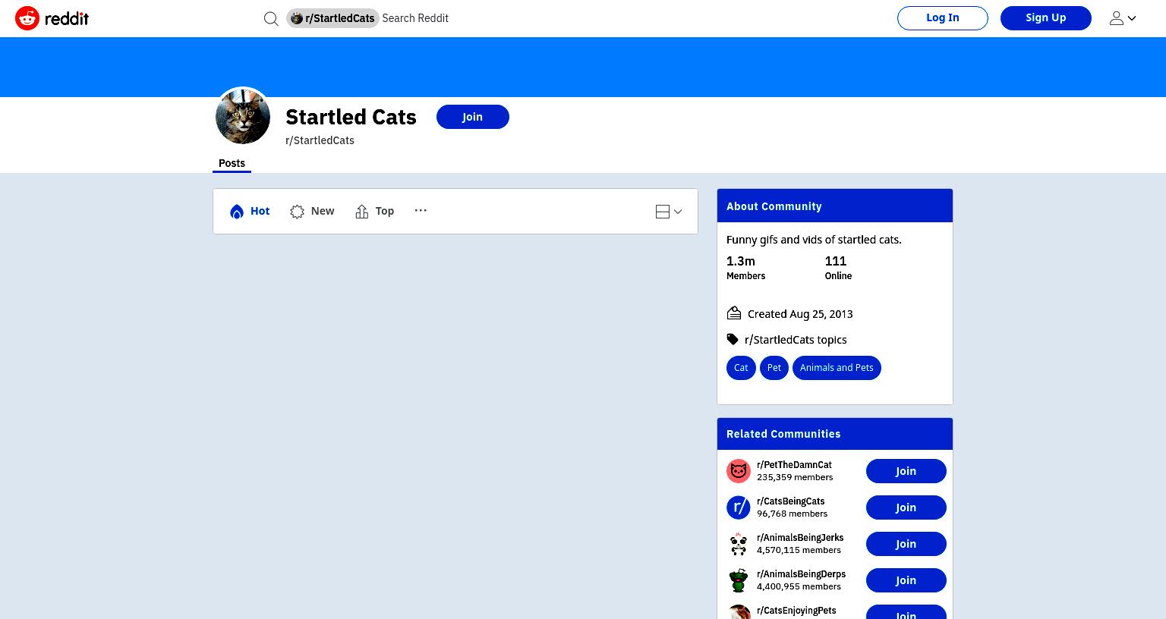Open the r/AnimalsBeingDerps community link
This screenshot has width=1166, height=619.
tap(801, 574)
